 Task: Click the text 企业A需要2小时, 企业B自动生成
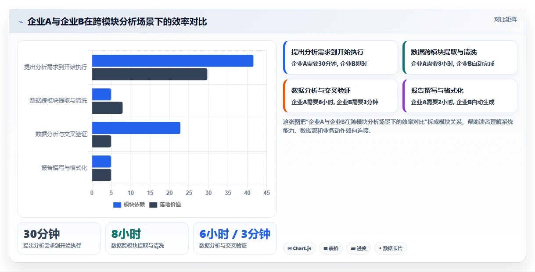coord(452,102)
